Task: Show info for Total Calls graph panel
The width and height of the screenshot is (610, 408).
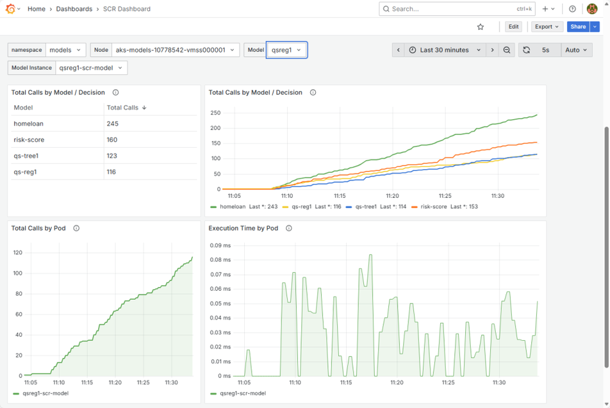Action: [313, 93]
